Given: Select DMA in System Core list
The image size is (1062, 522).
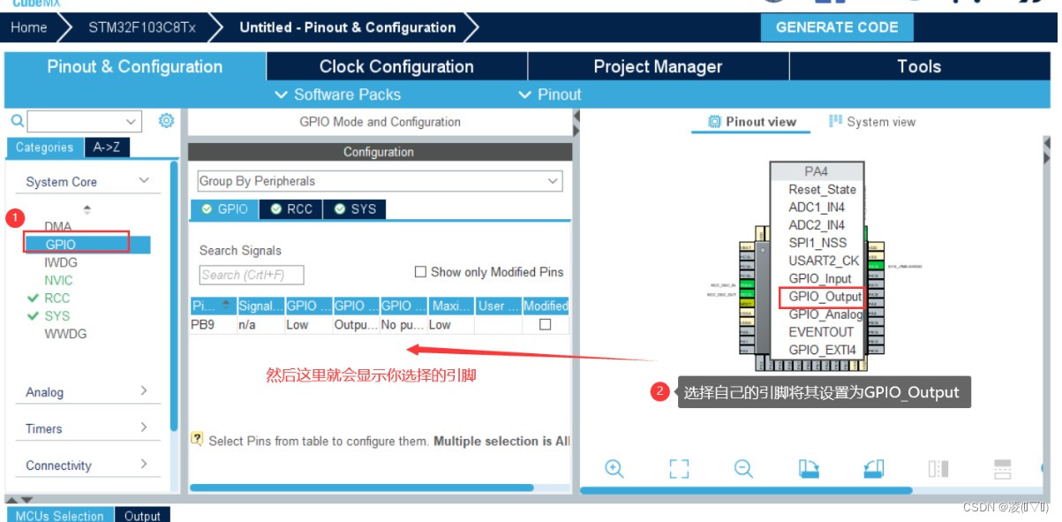Looking at the screenshot, I should tap(58, 227).
